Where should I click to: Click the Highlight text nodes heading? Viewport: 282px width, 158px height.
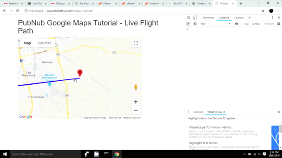coord(203,143)
